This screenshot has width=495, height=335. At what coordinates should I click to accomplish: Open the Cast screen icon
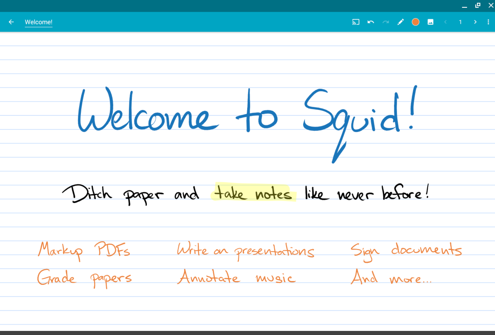[x=356, y=22]
